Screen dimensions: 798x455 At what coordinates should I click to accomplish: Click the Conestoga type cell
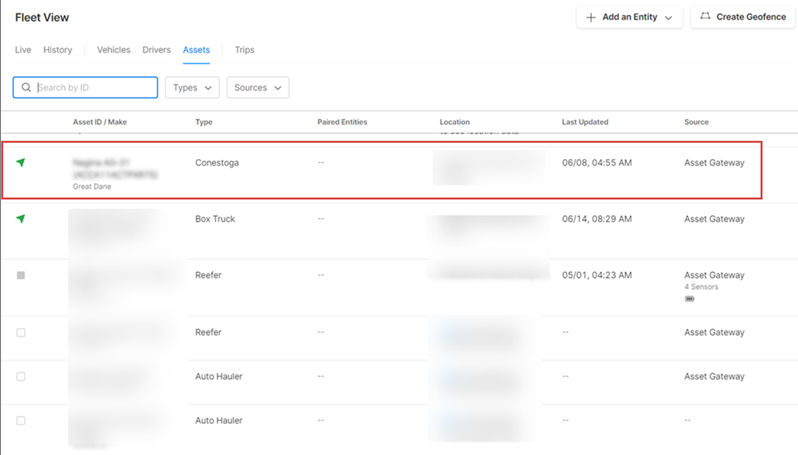pyautogui.click(x=217, y=163)
